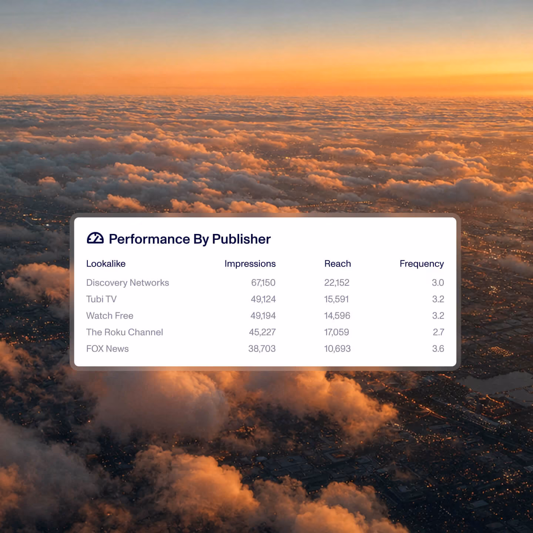Viewport: 533px width, 533px height.
Task: Select the Performance By Publisher heading
Action: pyautogui.click(x=190, y=239)
